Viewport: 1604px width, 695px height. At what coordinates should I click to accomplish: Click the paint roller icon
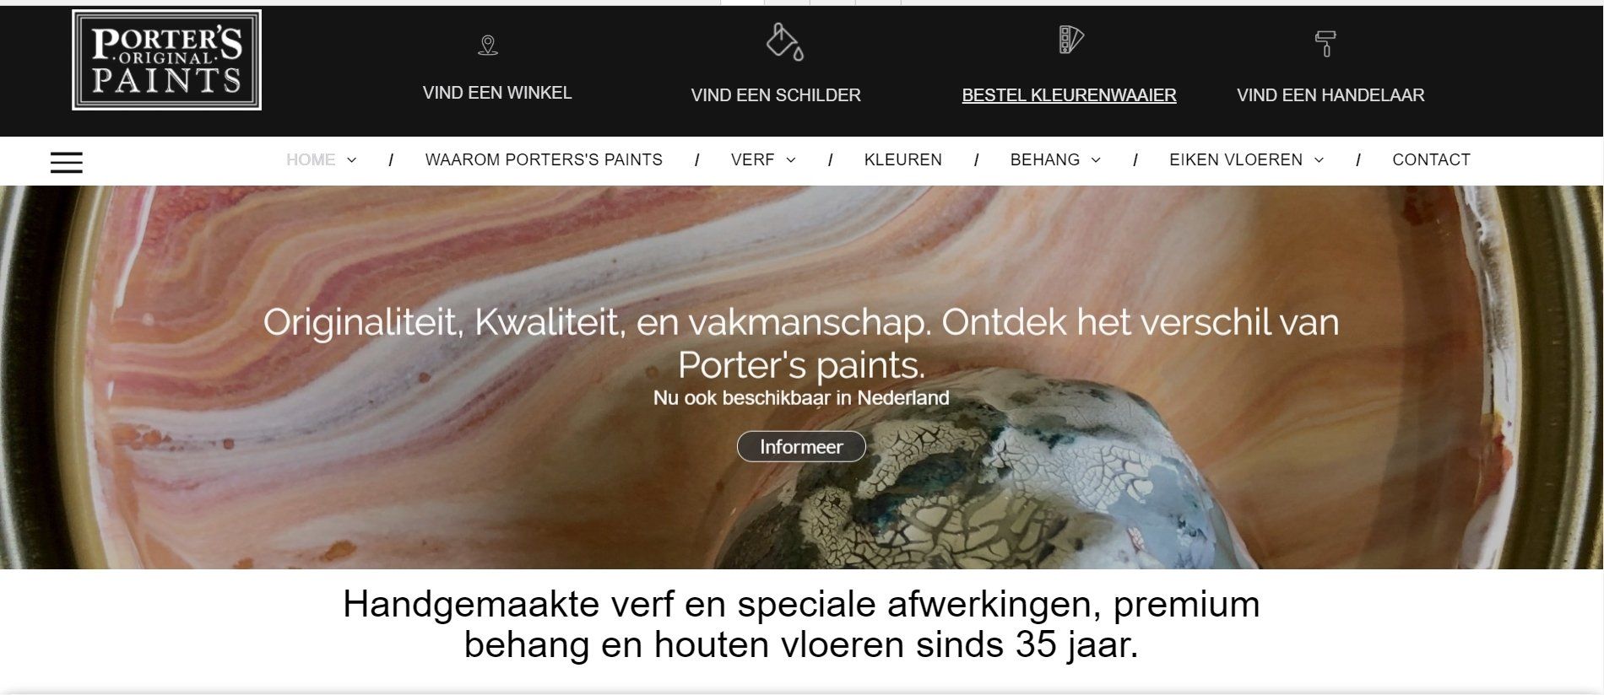[1325, 43]
